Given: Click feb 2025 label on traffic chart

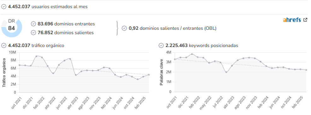Looking at the screenshot, I should tap(140, 102).
